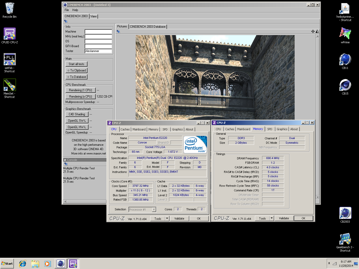
Task: Show hidden tray icons arrow
Action: (x=329, y=263)
